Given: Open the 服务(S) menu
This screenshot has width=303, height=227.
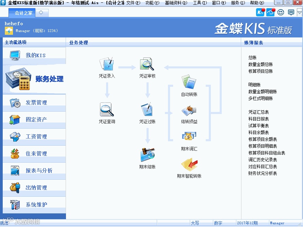Looking at the screenshot, I should click(x=238, y=3).
